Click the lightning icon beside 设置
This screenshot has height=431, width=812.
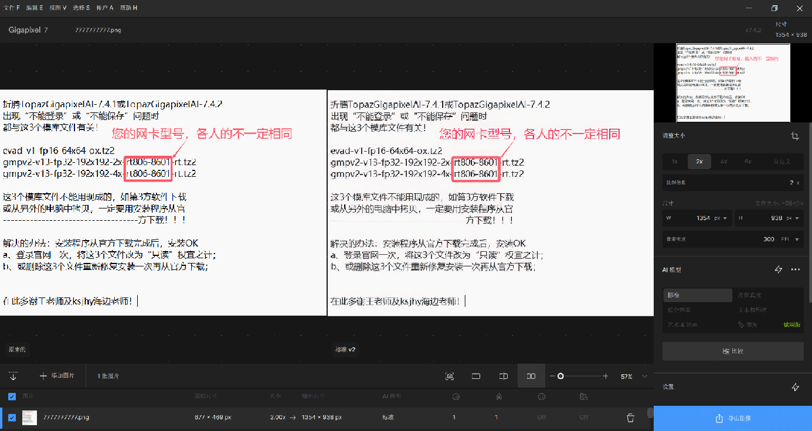click(796, 387)
